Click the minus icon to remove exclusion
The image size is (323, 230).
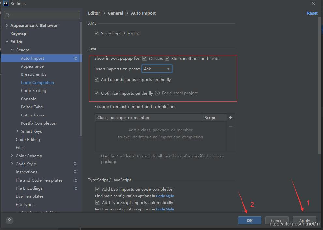231,126
